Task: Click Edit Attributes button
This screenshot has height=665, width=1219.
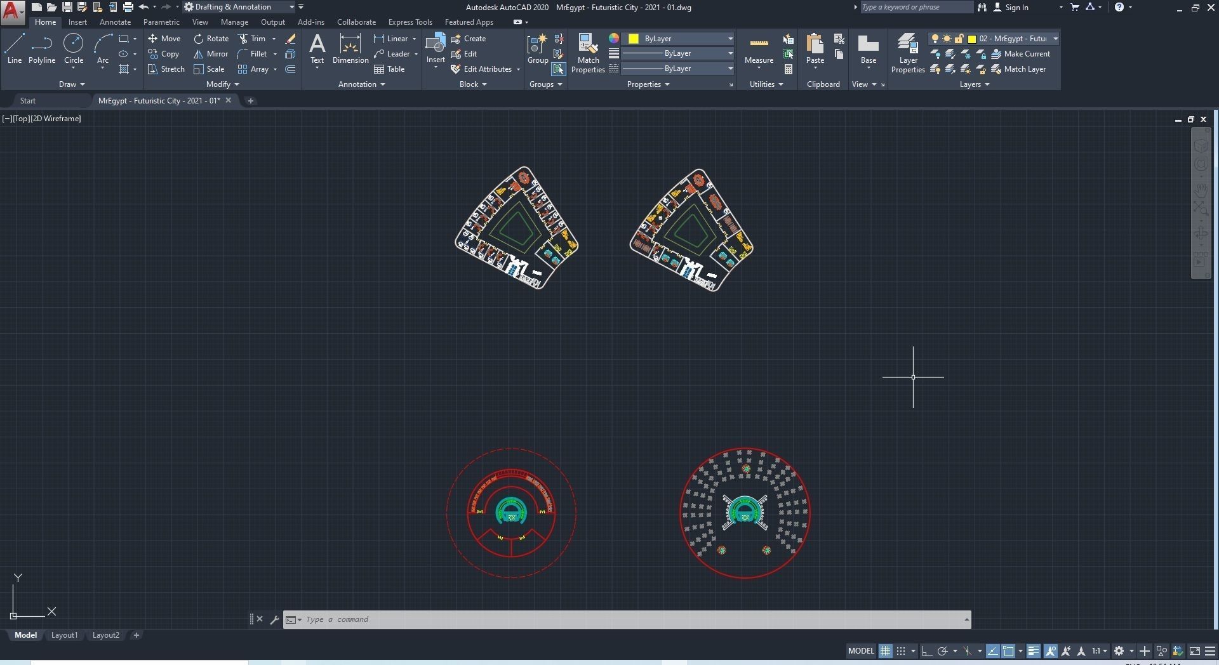Action: [x=481, y=69]
